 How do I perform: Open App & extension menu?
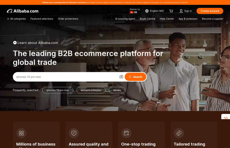coord(188,19)
